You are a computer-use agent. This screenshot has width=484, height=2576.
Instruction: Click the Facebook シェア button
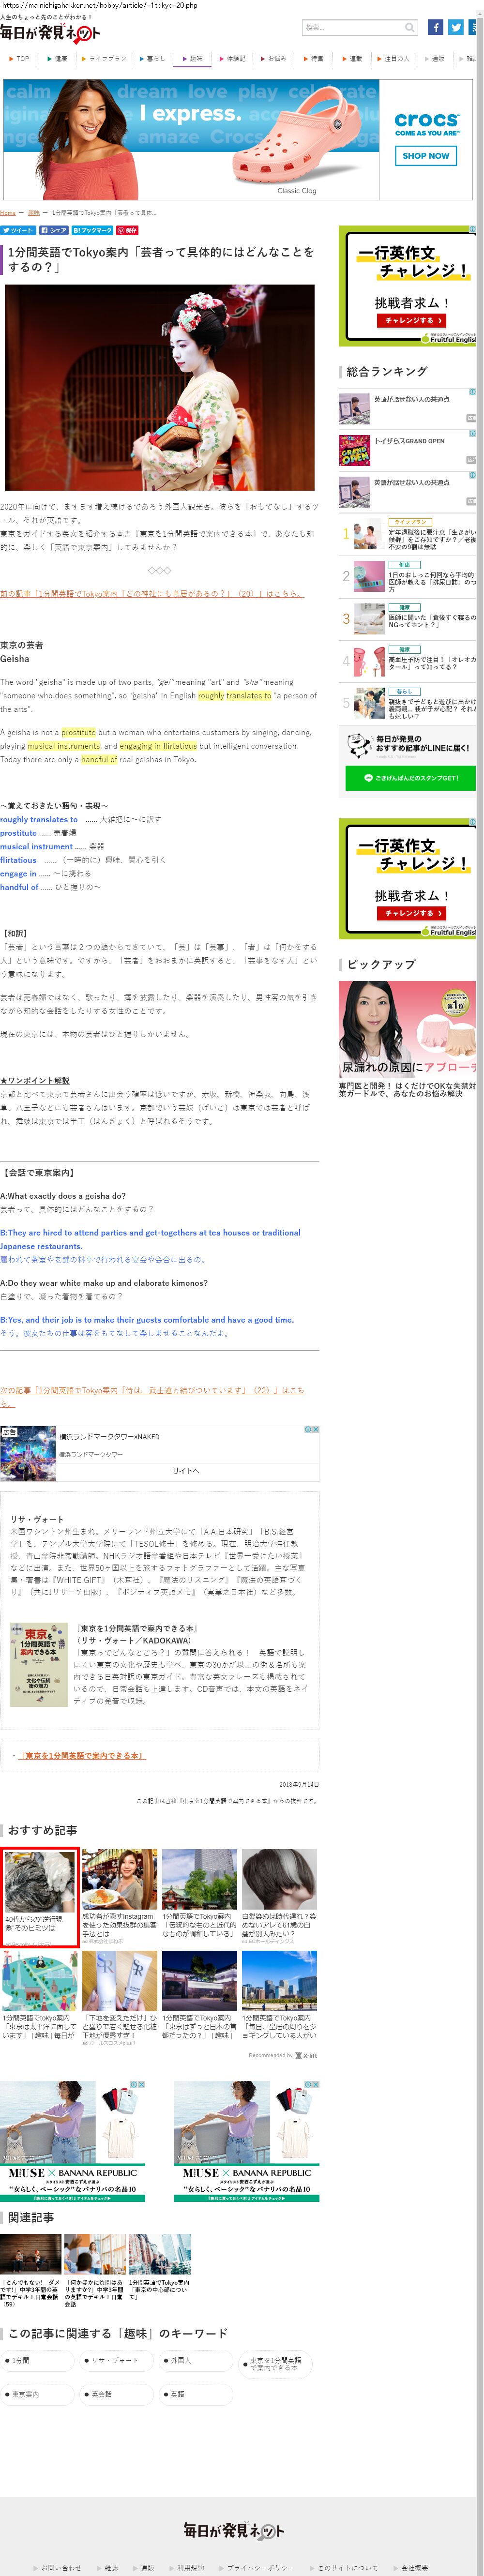pyautogui.click(x=54, y=230)
